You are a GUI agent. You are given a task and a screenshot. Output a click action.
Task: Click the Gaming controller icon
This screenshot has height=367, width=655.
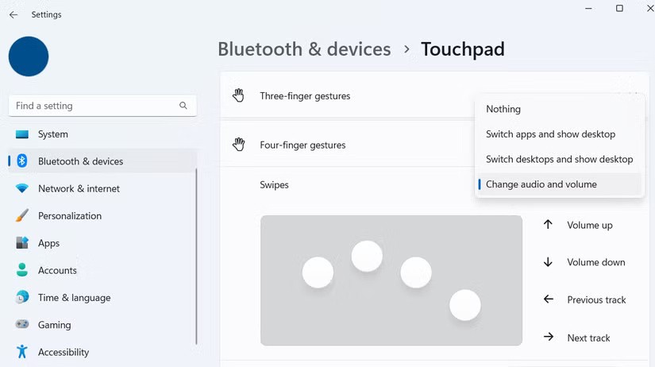[22, 325]
